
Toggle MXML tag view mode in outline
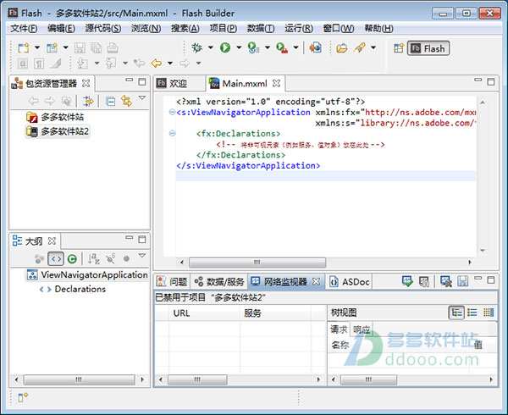pos(55,258)
